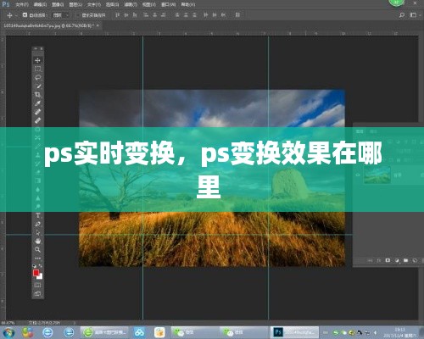Toggle the Show Transform Controls checkbox

(x=77, y=15)
